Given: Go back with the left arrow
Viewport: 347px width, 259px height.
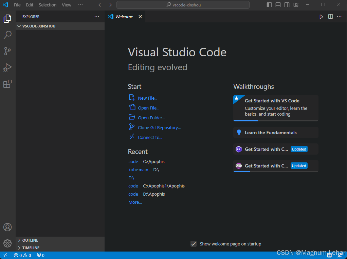Looking at the screenshot, I should [101, 5].
